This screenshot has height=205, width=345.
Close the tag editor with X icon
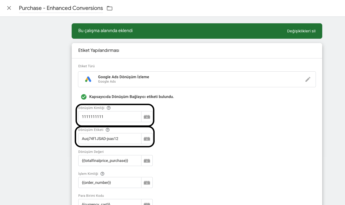point(9,8)
